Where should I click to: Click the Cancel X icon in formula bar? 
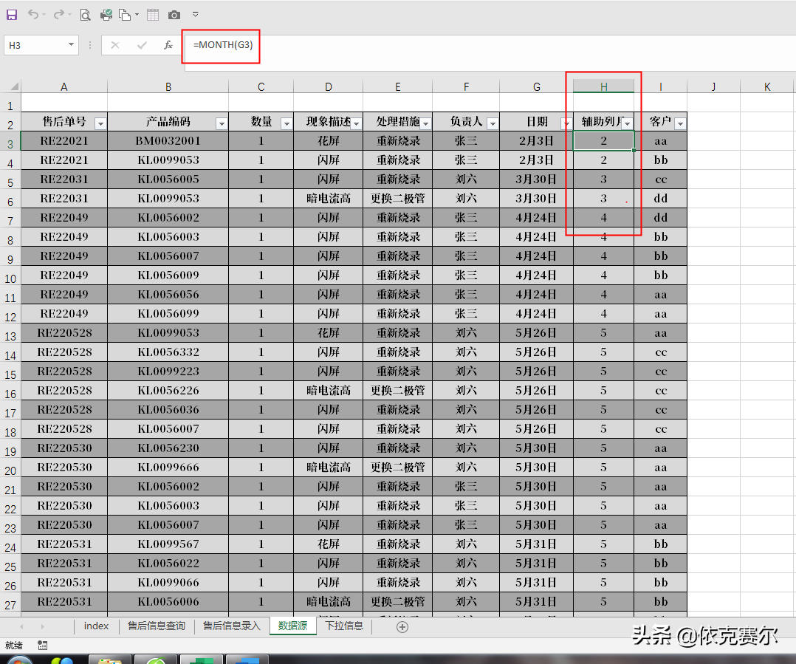coord(115,45)
